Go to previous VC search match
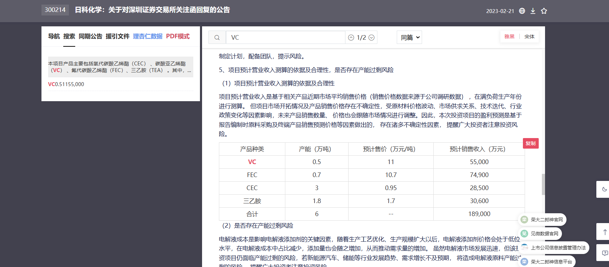609x267 pixels. click(x=351, y=38)
